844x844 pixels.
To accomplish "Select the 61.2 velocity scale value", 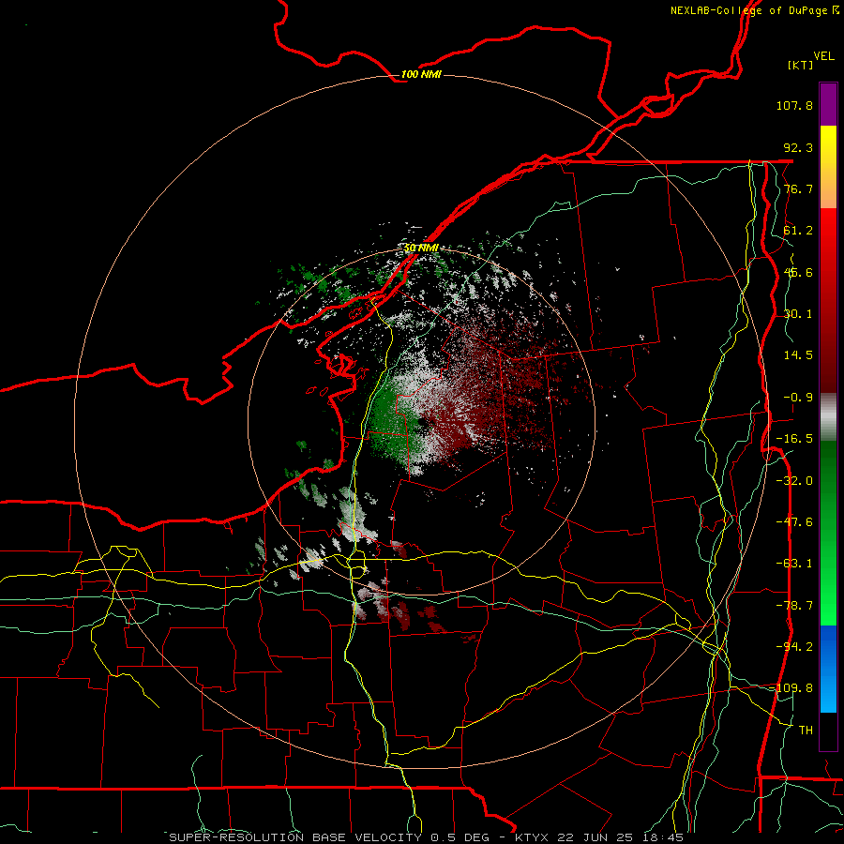I will (798, 231).
